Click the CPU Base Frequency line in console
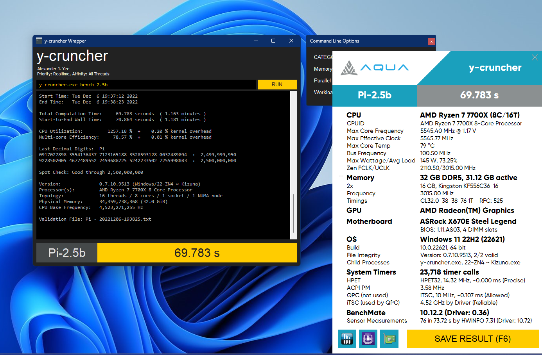The height and width of the screenshot is (355, 542). [x=91, y=207]
